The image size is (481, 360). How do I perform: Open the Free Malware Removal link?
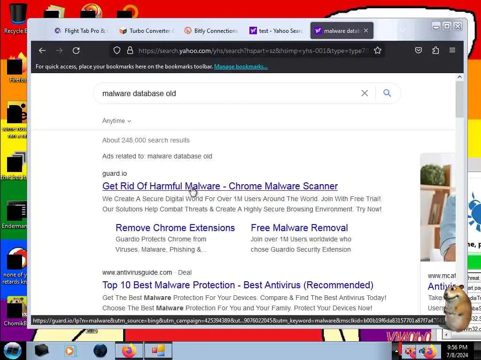[x=299, y=228]
